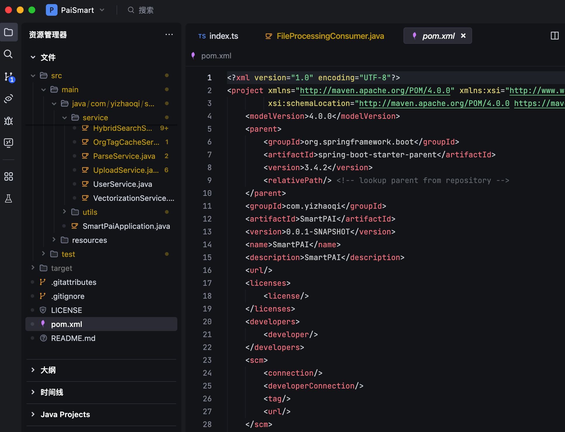Expand the resources folder chevron
Screen dimensions: 565x432
tap(54, 239)
